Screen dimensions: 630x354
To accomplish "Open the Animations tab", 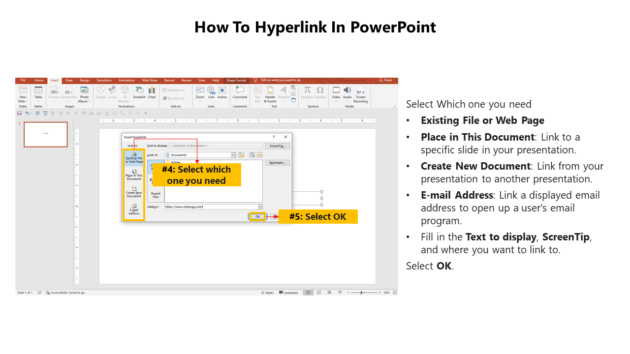I will point(126,80).
